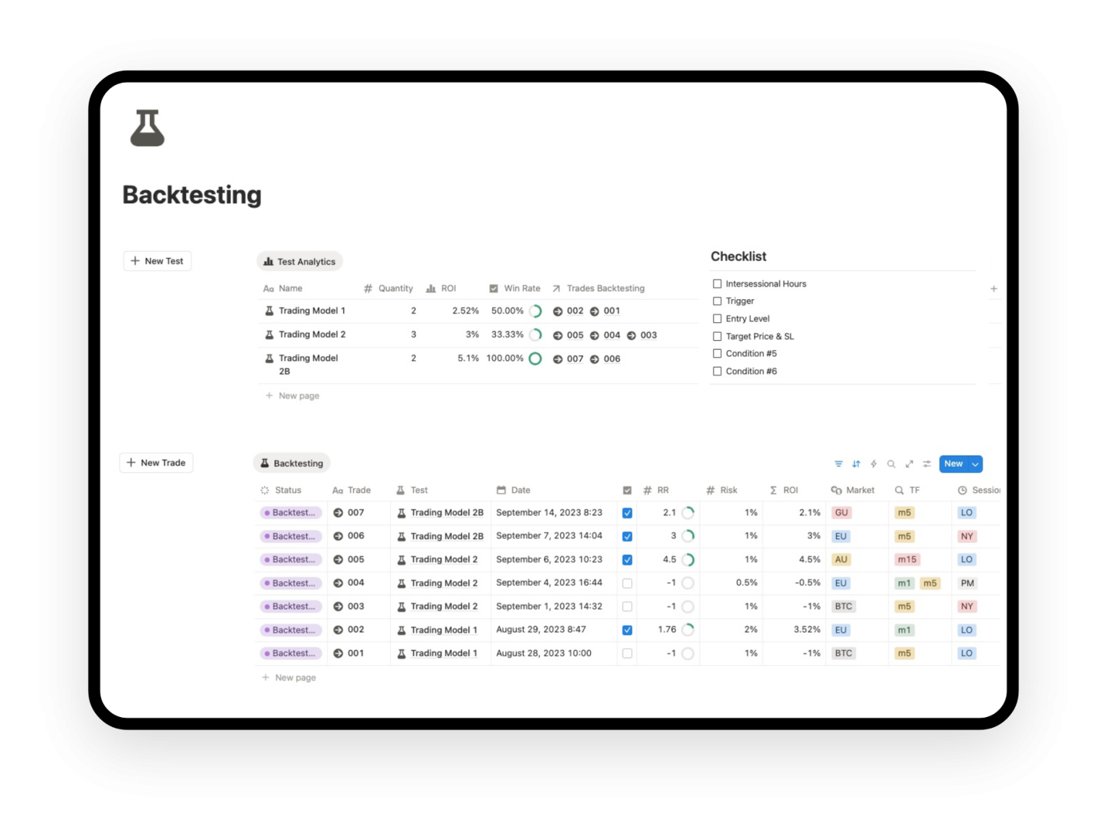
Task: Open automations via the lightning bolt icon
Action: 873,464
